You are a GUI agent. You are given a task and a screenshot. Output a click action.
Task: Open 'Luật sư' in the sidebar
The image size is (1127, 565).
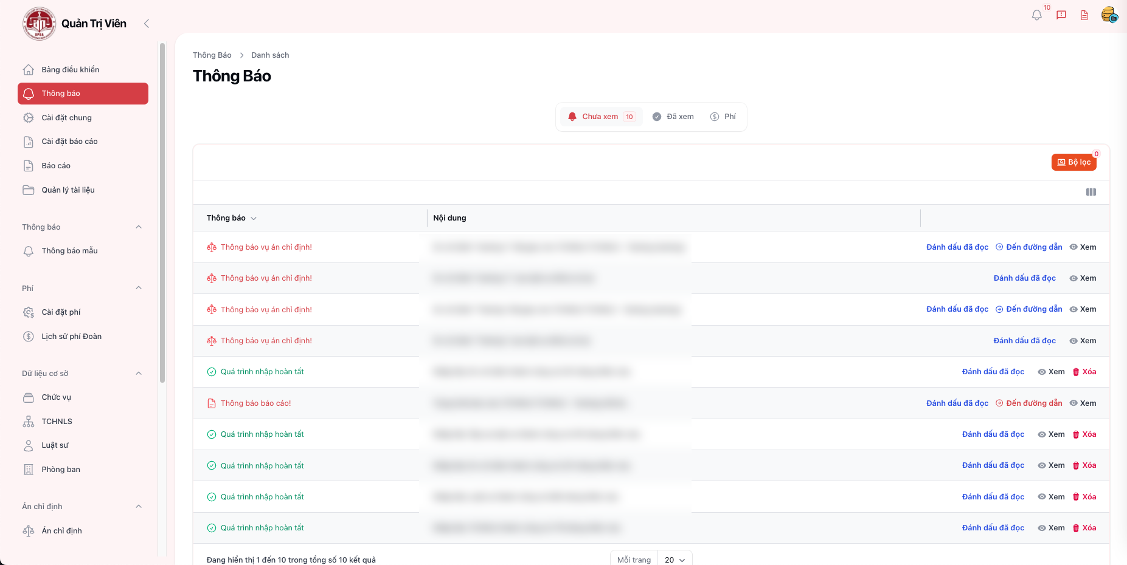55,445
